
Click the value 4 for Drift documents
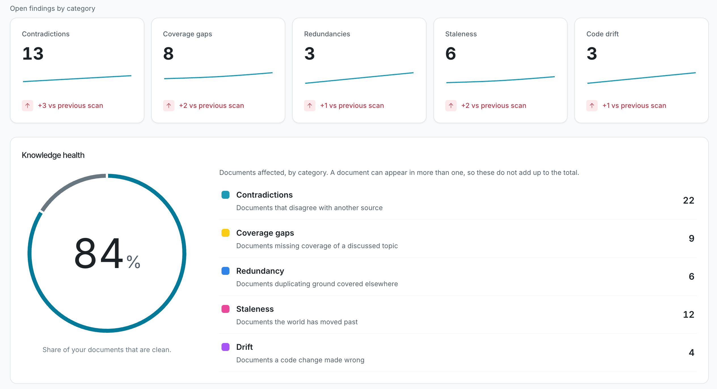click(691, 353)
